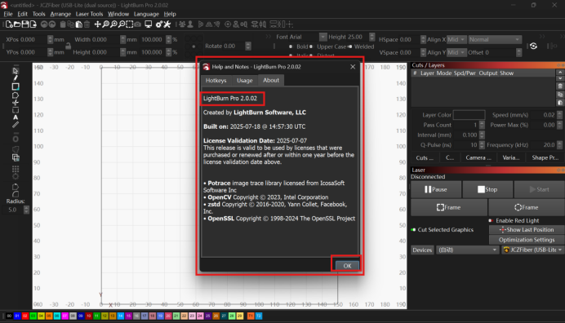Toggle Cut Selected Graphics switch
The width and height of the screenshot is (565, 323).
[413, 230]
